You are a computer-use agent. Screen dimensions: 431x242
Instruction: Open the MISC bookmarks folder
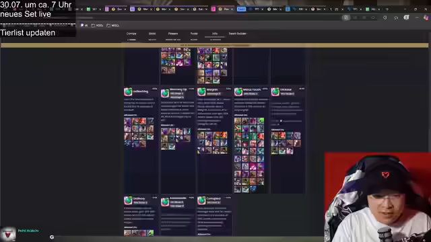coord(112,26)
